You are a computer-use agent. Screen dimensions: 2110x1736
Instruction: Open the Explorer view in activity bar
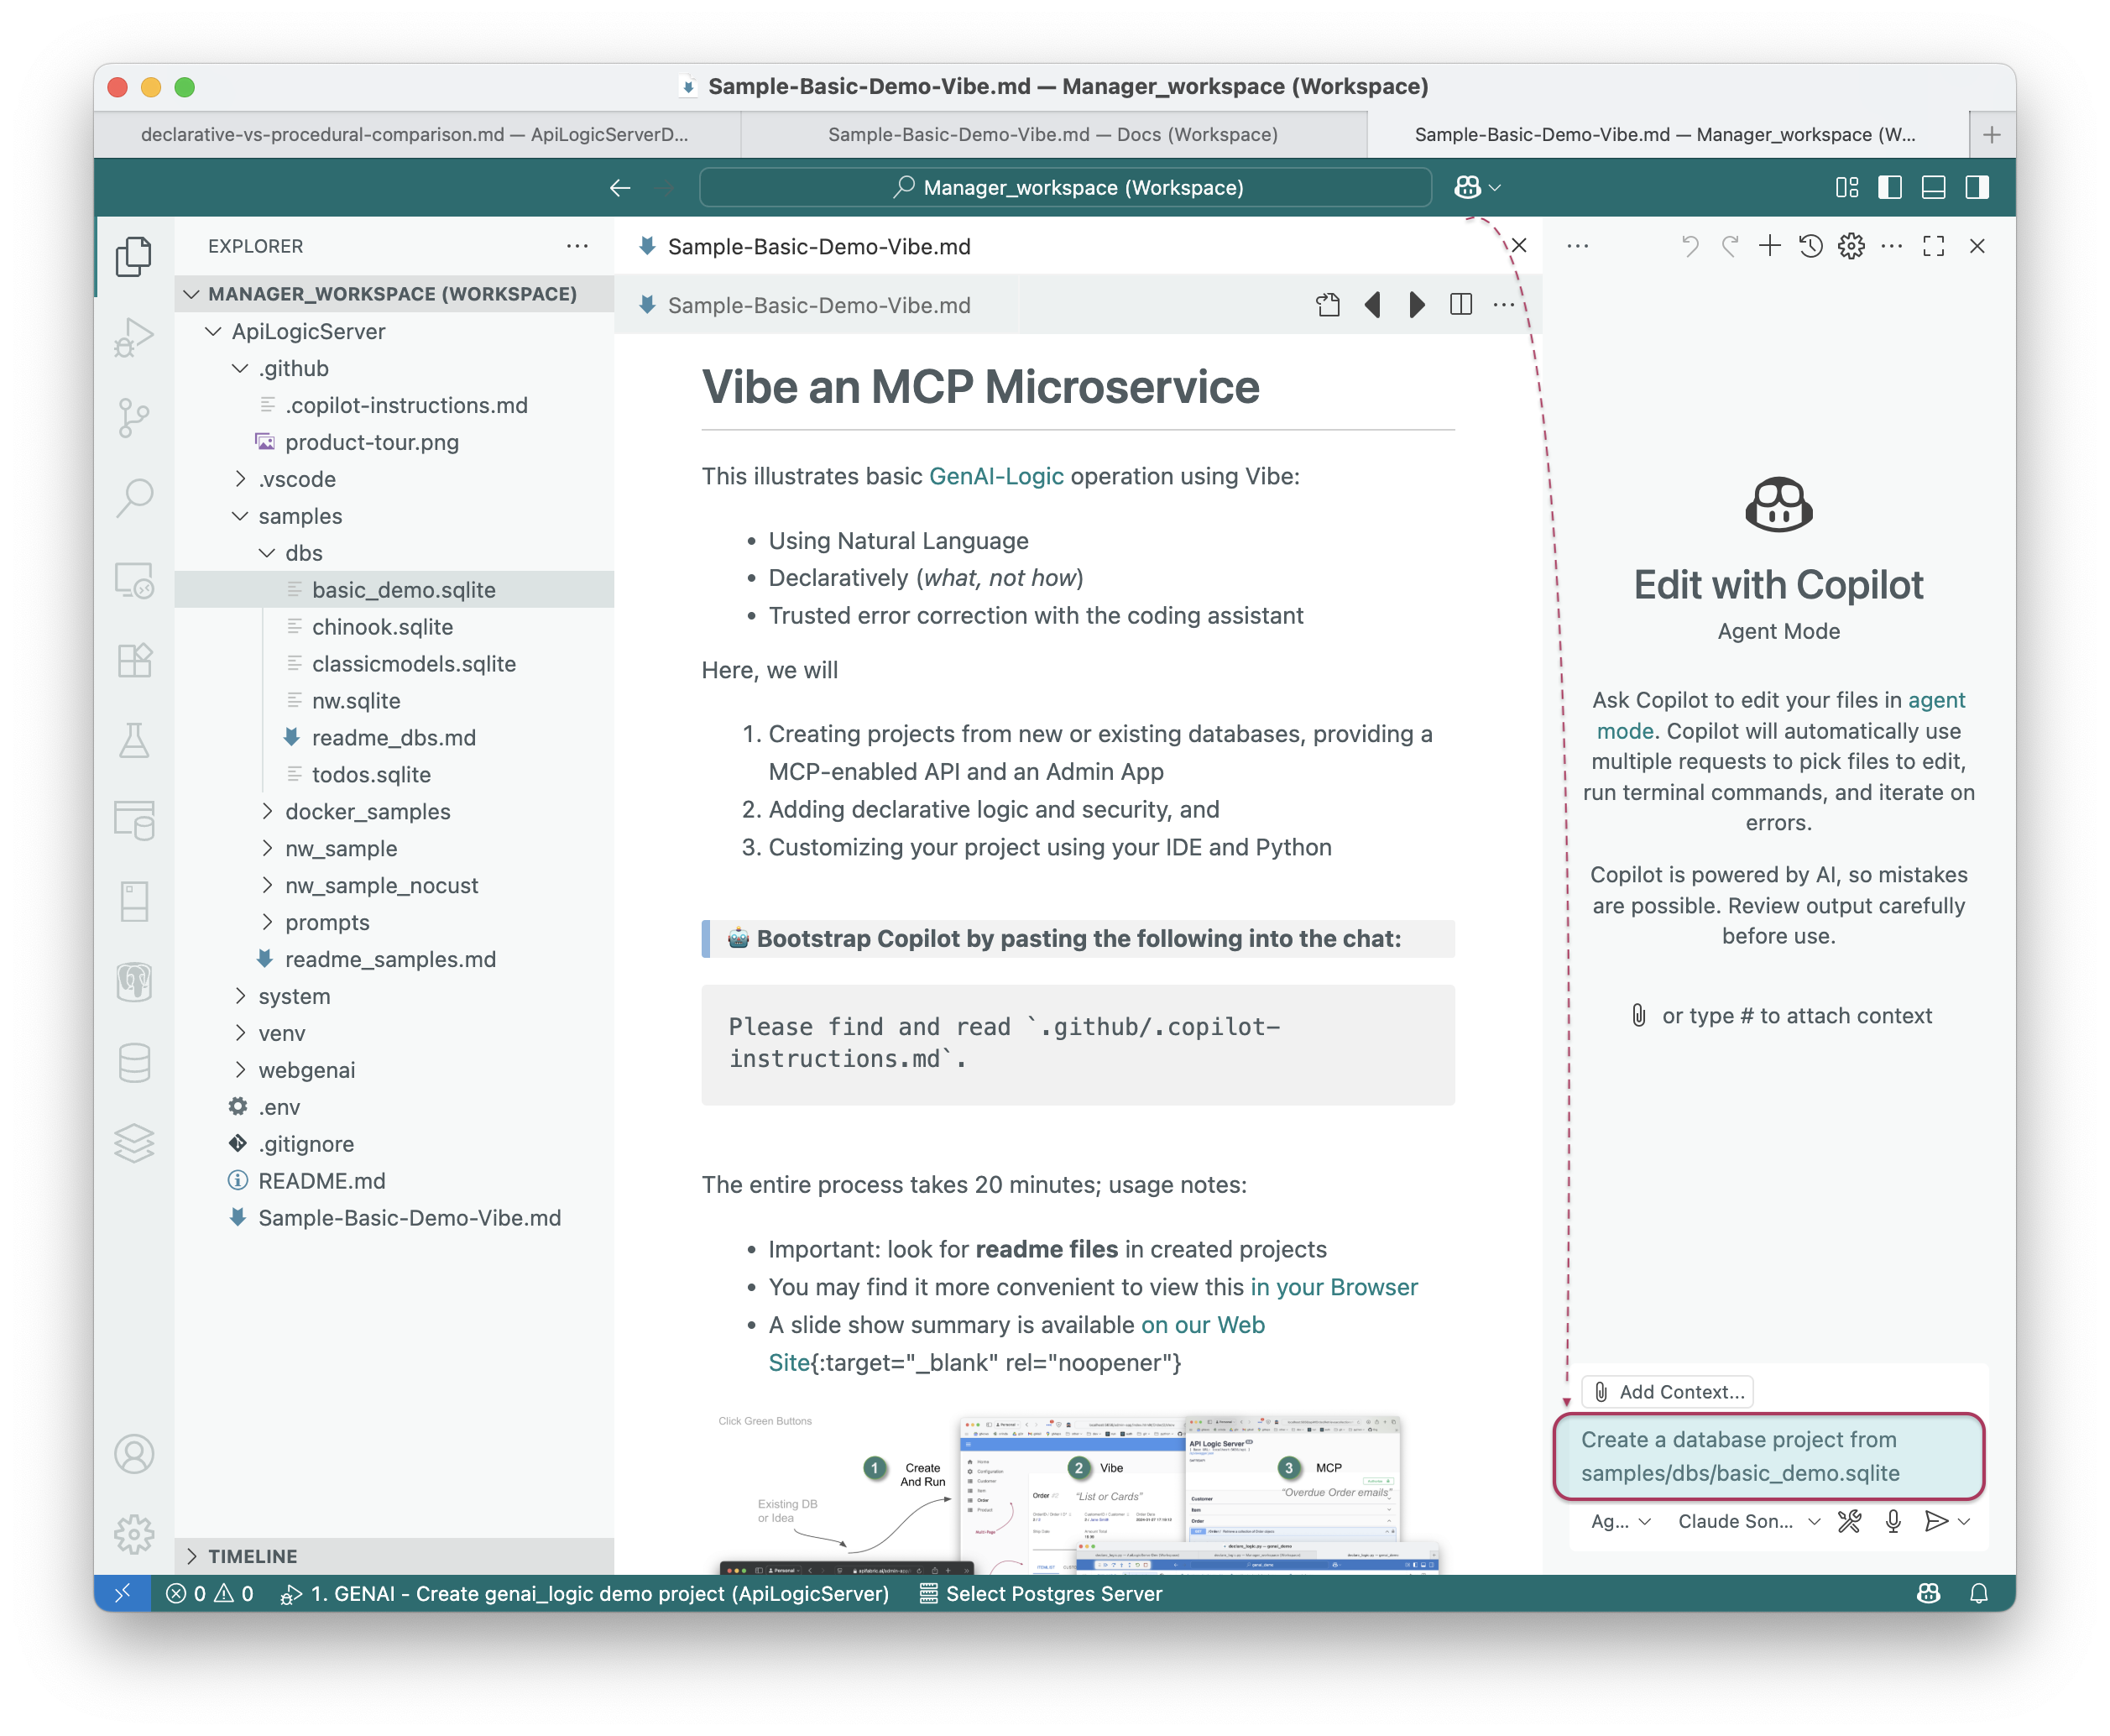coord(134,257)
